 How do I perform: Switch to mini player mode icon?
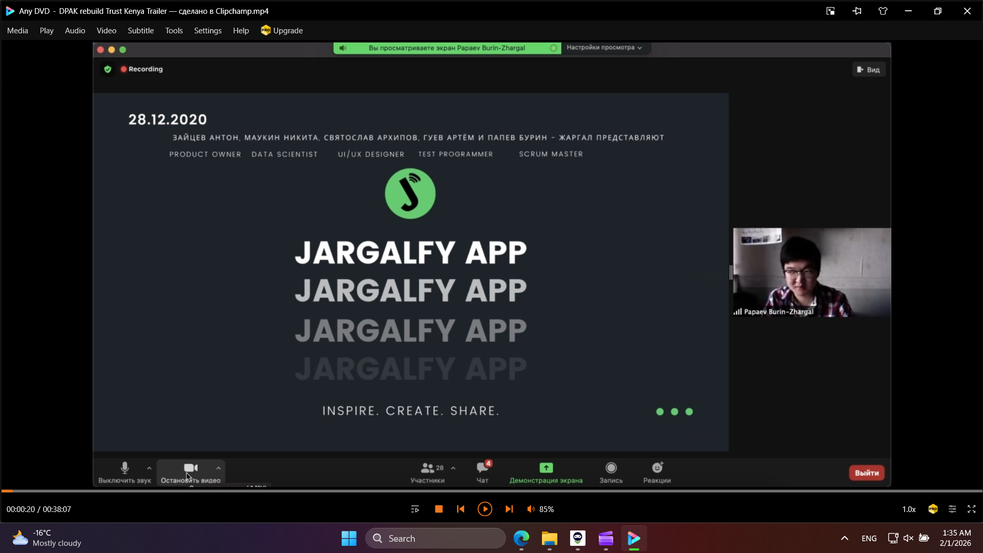pos(830,11)
